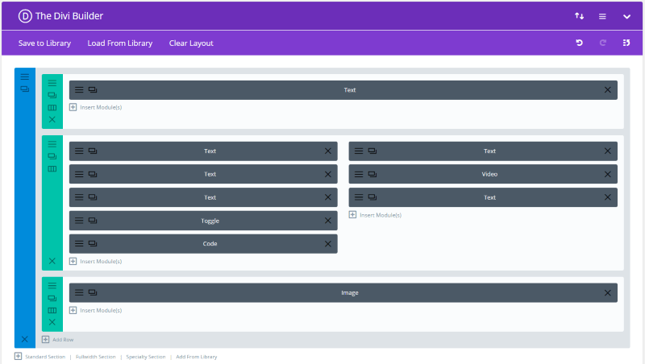Duplicate the Video module
645x364 pixels.
tap(372, 174)
